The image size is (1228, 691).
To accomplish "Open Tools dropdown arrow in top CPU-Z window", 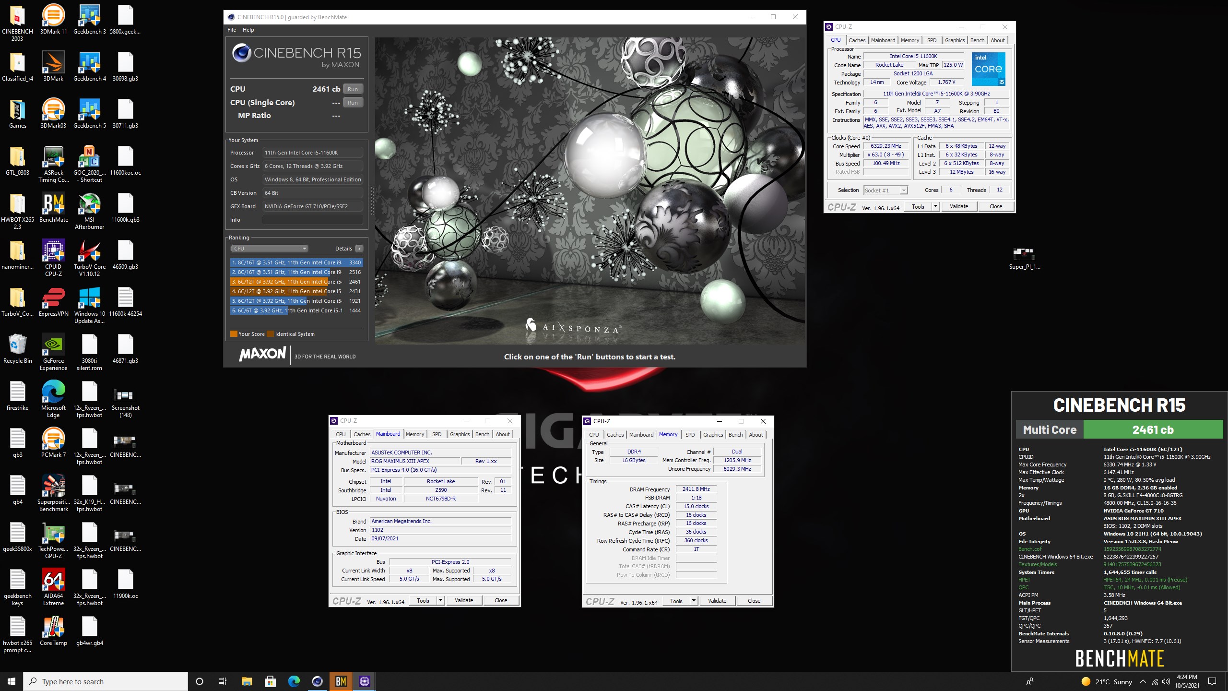I will click(935, 206).
